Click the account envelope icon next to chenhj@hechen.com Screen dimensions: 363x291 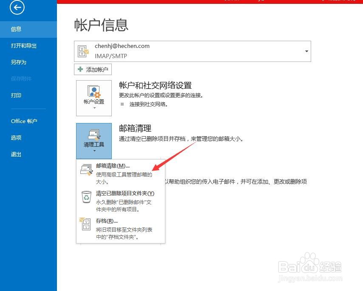[x=83, y=51]
